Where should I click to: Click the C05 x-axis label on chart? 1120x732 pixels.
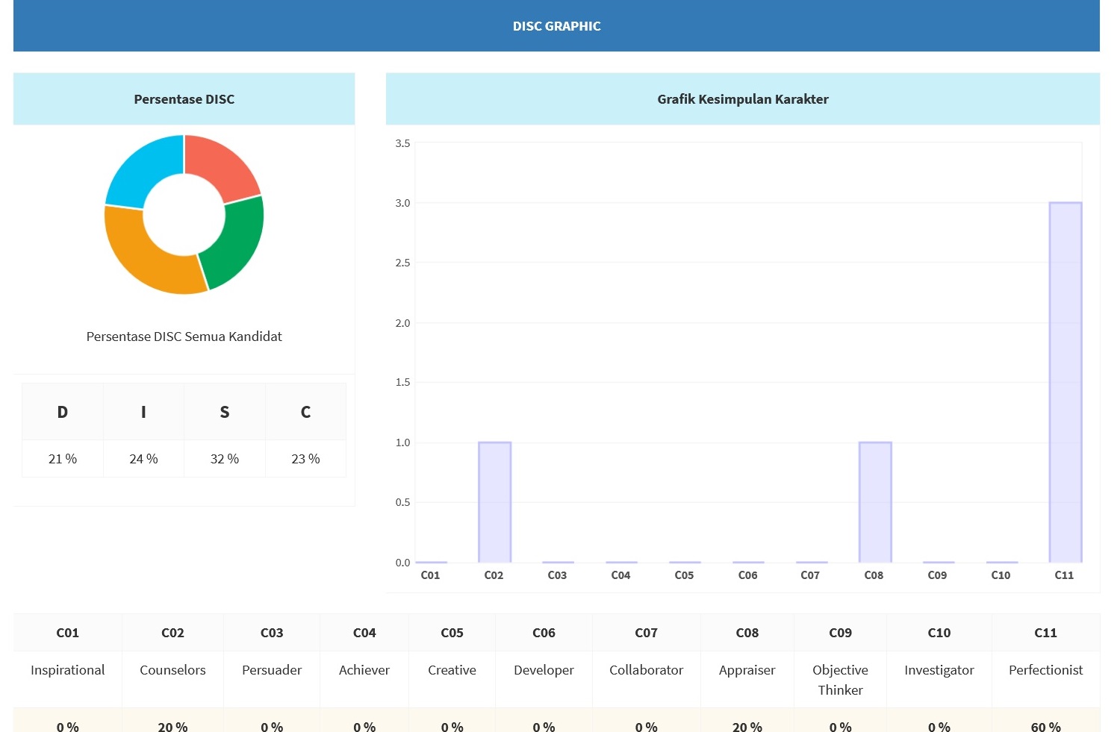coord(684,575)
